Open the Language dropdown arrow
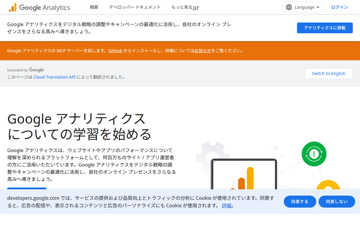 coord(318,7)
